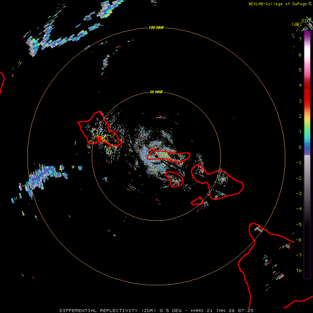Click the '100 NMI' range ring label
313x313 pixels.
tap(156, 27)
